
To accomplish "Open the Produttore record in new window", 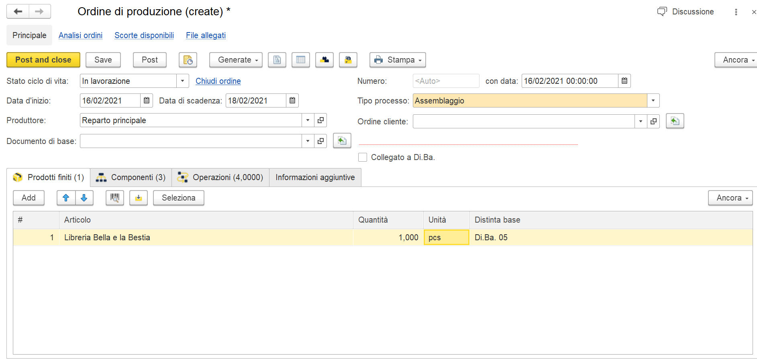I will click(x=320, y=120).
